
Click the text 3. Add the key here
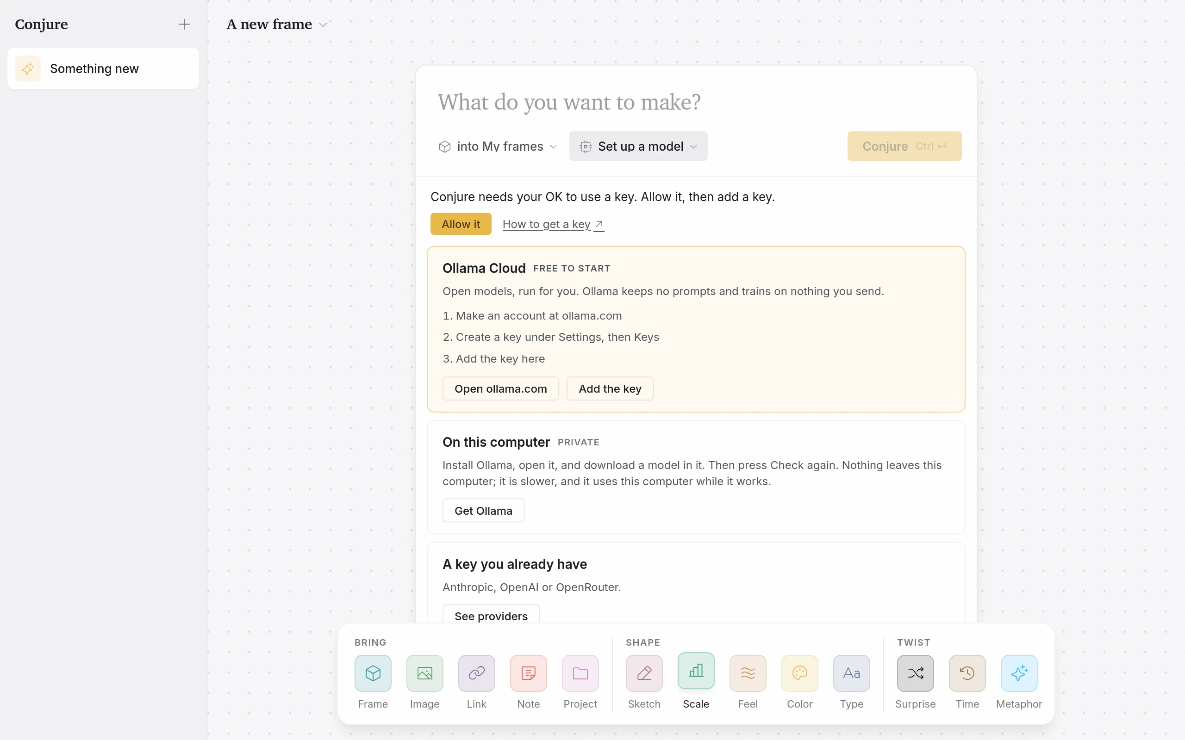coord(493,359)
